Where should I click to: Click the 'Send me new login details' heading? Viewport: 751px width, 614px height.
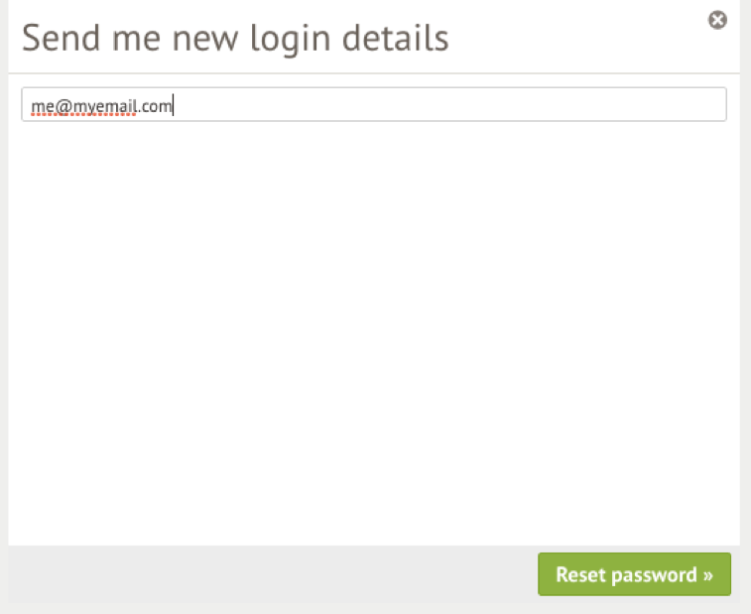(235, 39)
